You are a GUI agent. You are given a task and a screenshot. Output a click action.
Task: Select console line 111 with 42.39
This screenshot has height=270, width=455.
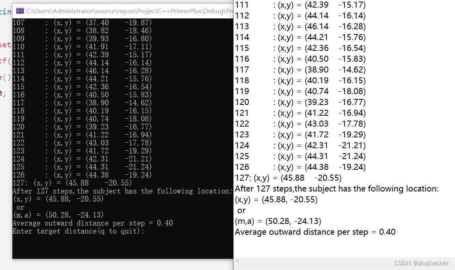[x=82, y=55]
